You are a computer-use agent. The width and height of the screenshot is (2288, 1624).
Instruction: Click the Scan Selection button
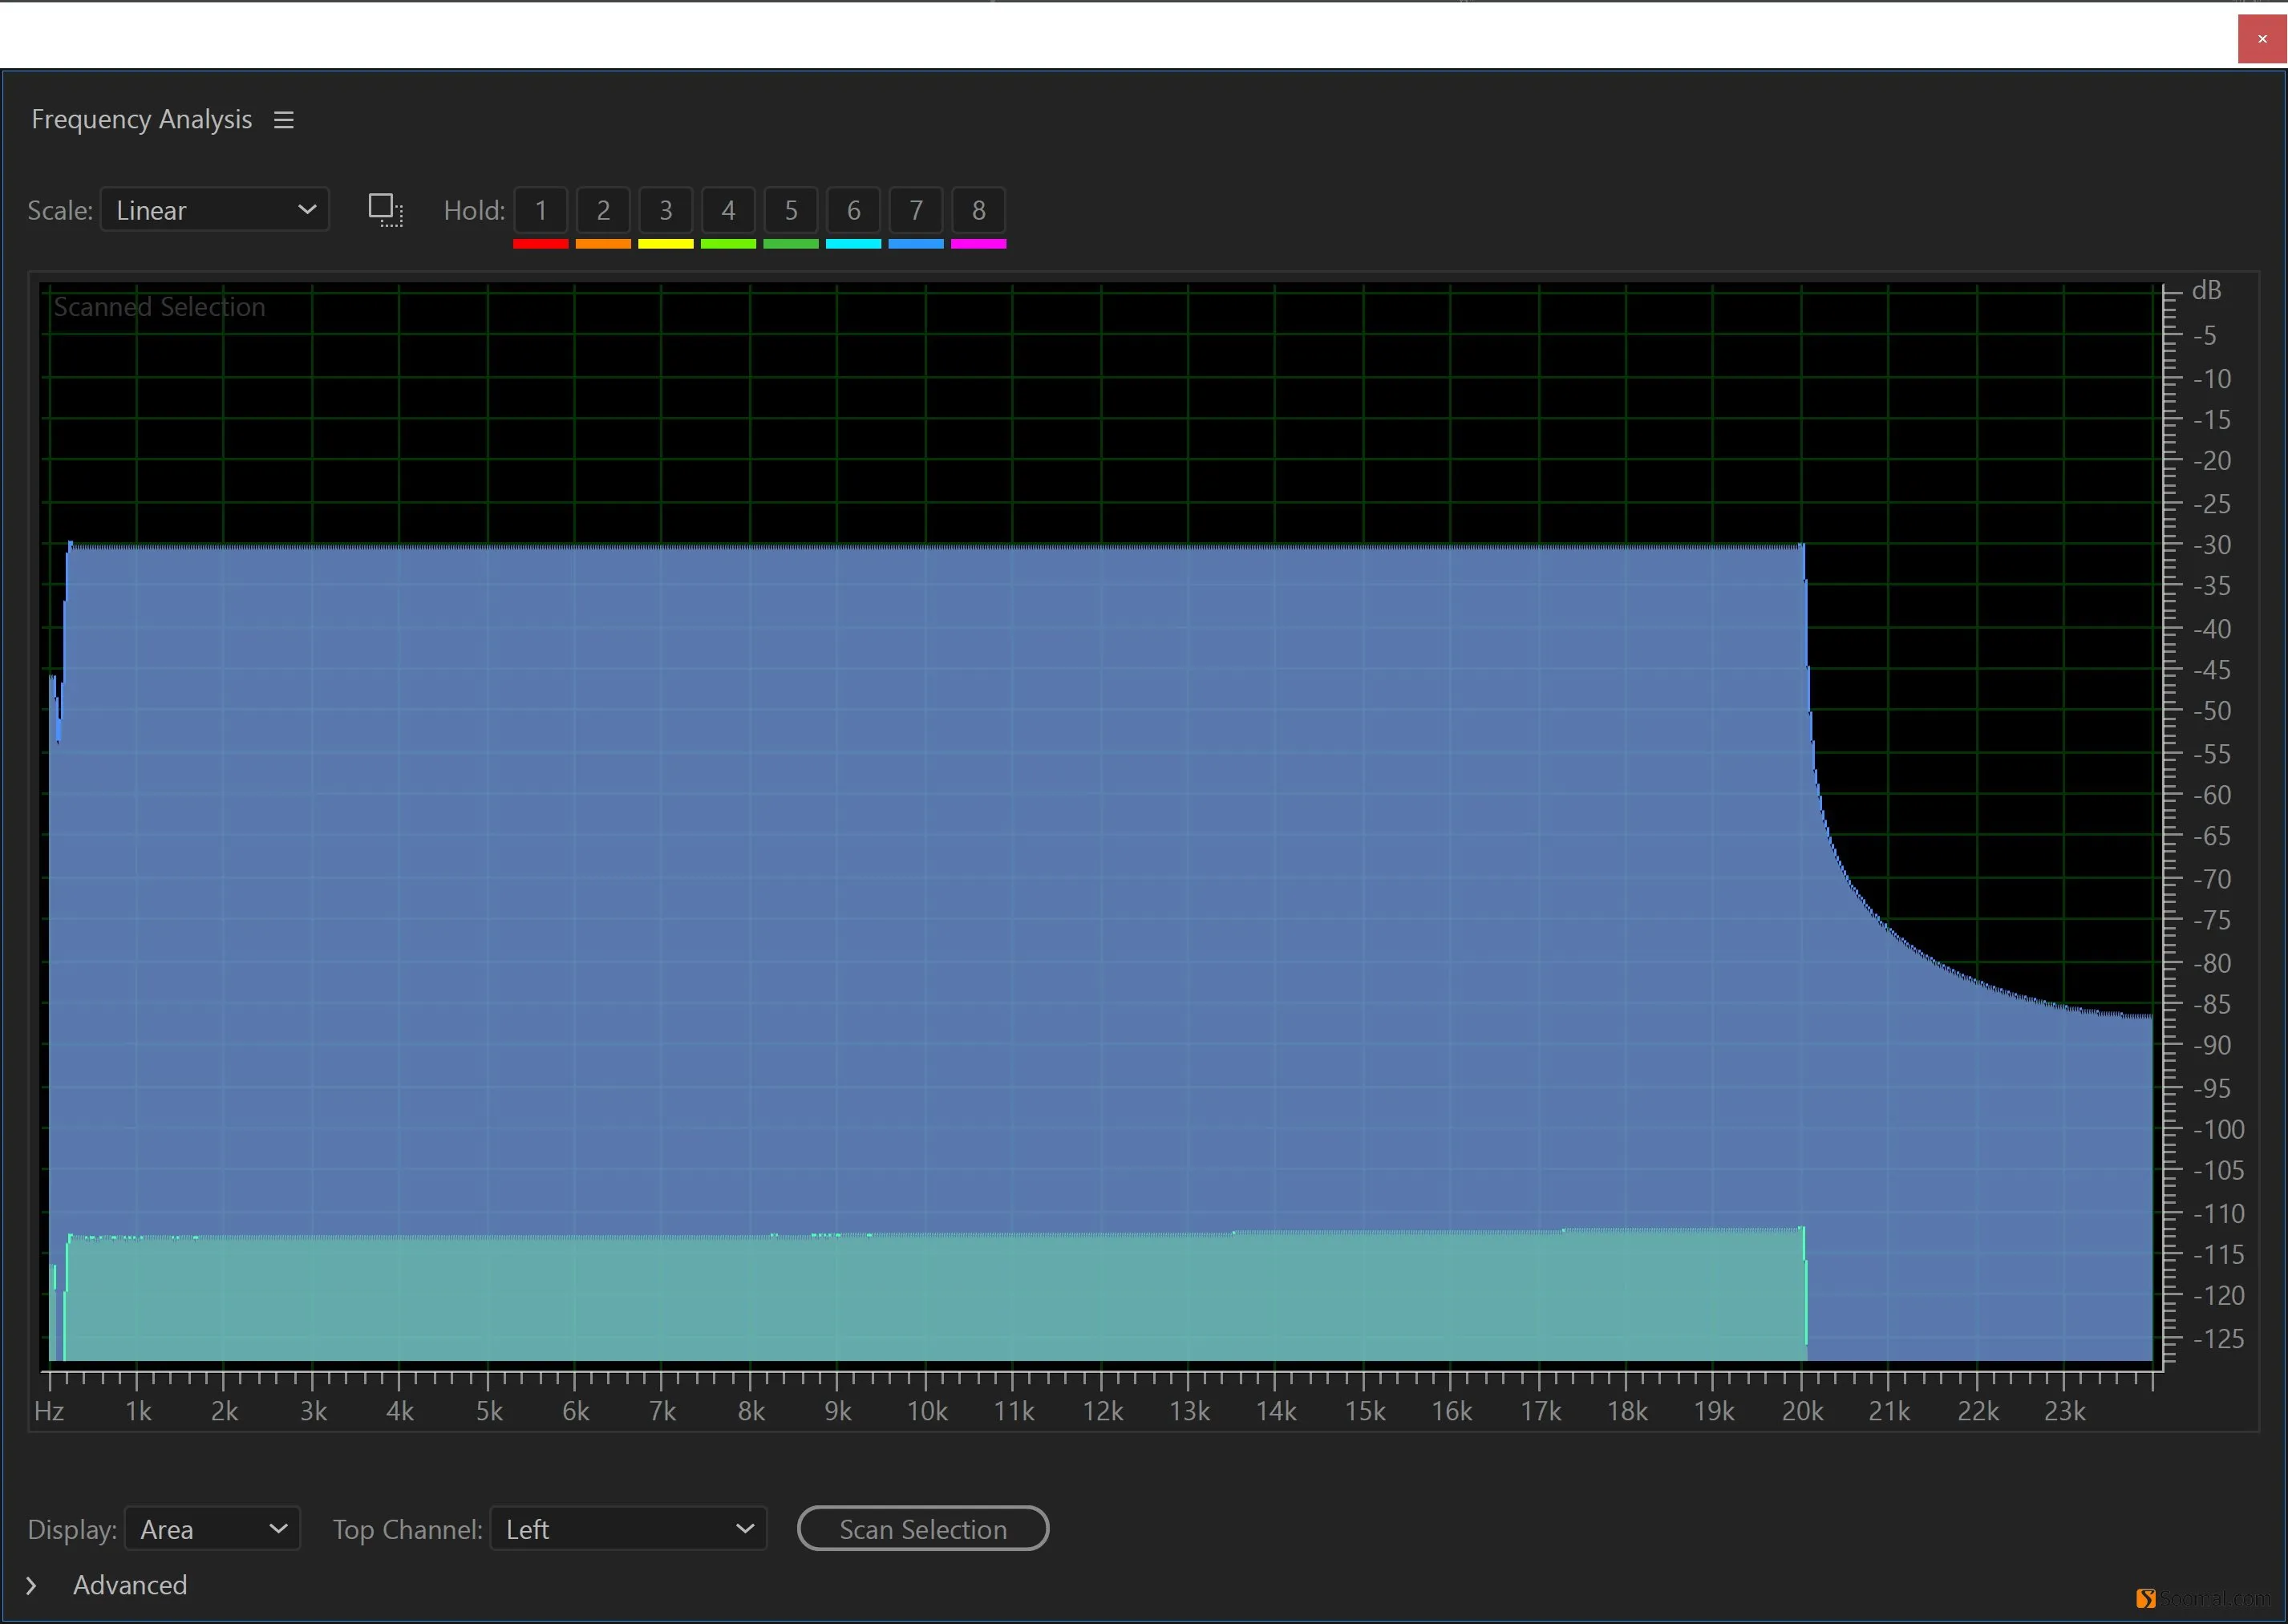pyautogui.click(x=923, y=1529)
